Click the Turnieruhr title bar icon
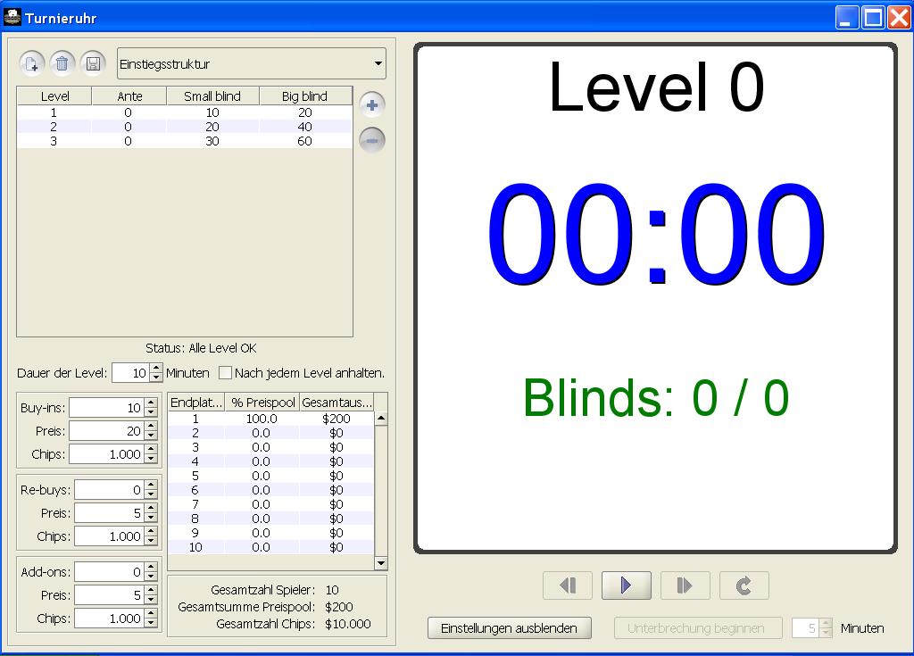The height and width of the screenshot is (656, 914). [12, 18]
